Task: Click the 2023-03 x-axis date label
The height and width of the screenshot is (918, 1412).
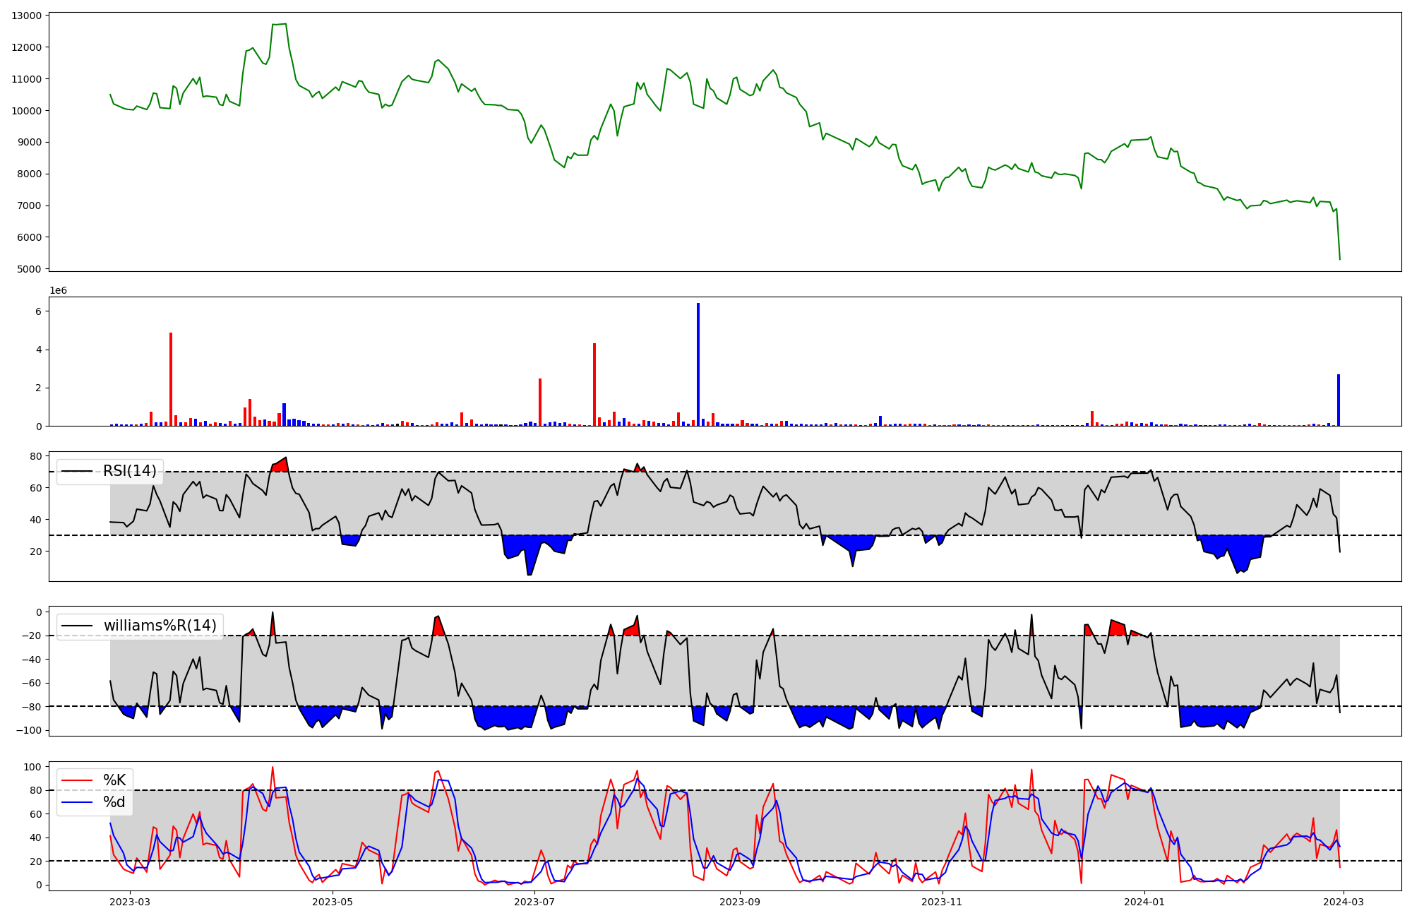Action: [x=131, y=902]
